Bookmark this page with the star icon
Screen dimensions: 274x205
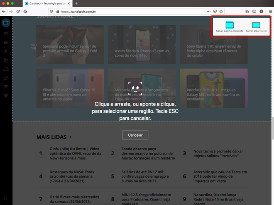click(221, 12)
